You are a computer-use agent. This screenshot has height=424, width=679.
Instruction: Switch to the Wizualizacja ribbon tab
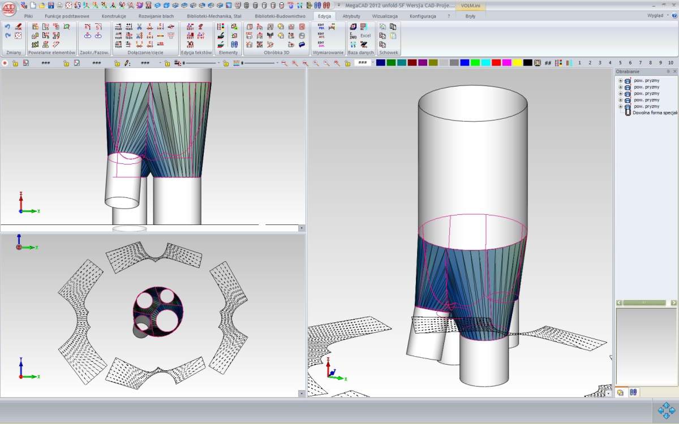(x=385, y=16)
